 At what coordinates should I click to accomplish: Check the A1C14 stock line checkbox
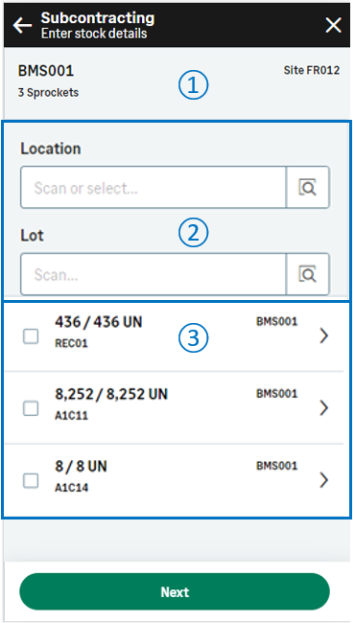31,481
